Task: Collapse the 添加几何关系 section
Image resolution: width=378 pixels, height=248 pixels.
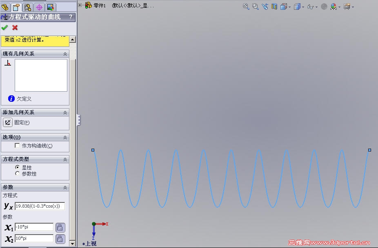Action: (65, 113)
